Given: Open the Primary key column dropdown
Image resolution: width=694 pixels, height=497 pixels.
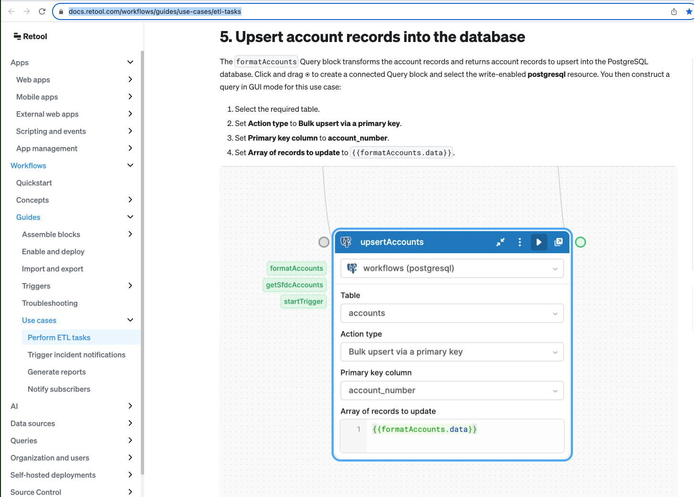Looking at the screenshot, I should click(x=452, y=391).
